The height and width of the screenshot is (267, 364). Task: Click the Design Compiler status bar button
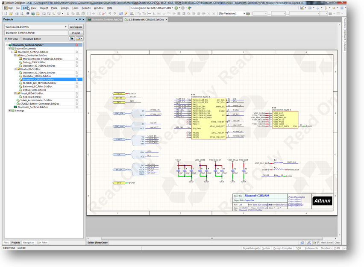tap(282, 248)
